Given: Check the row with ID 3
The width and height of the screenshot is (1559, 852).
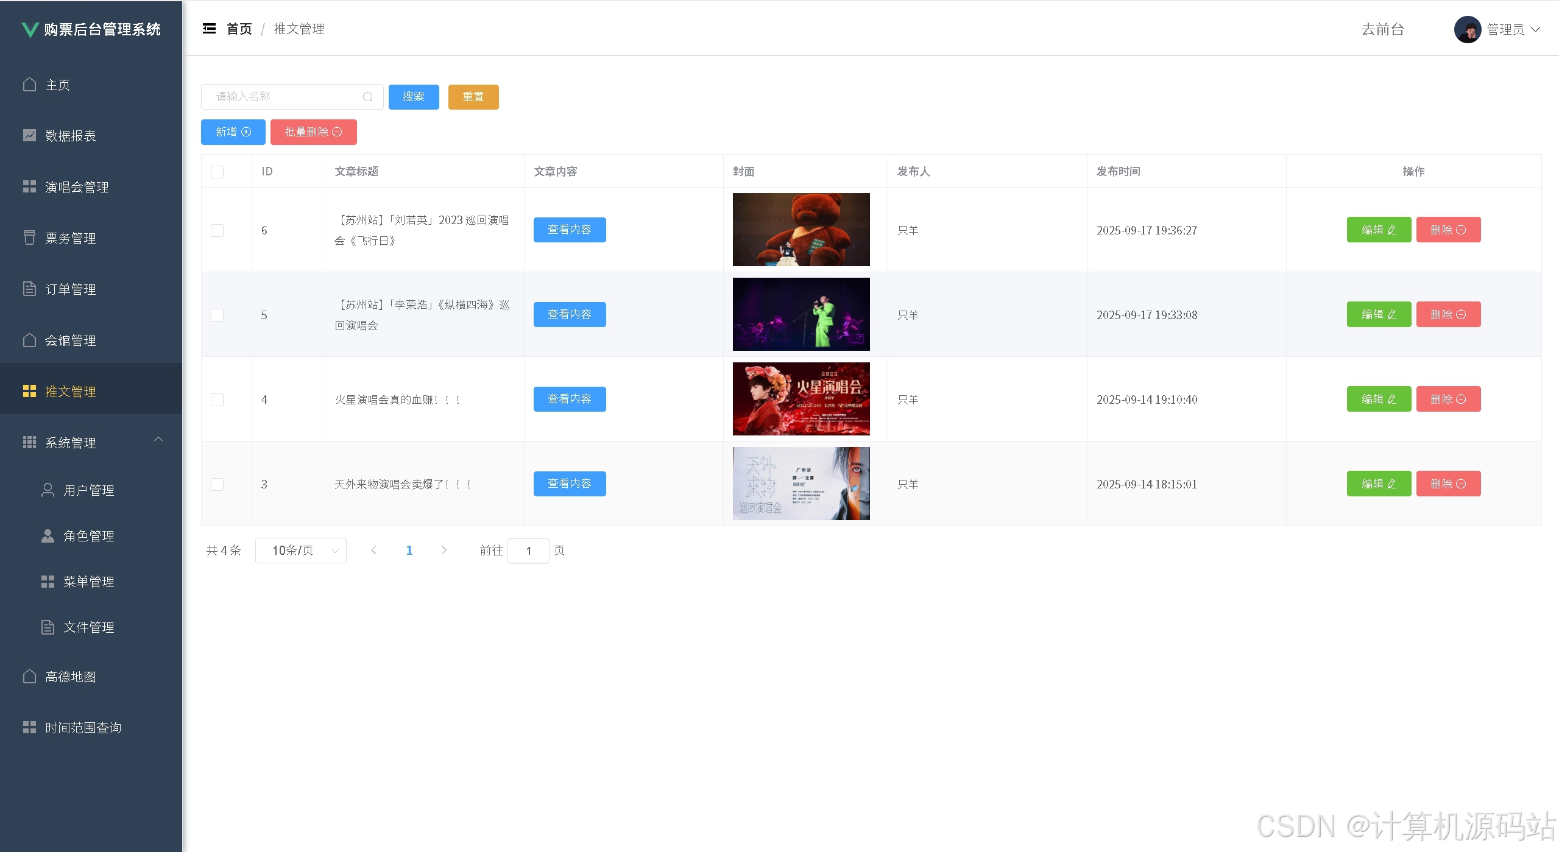Looking at the screenshot, I should (217, 484).
